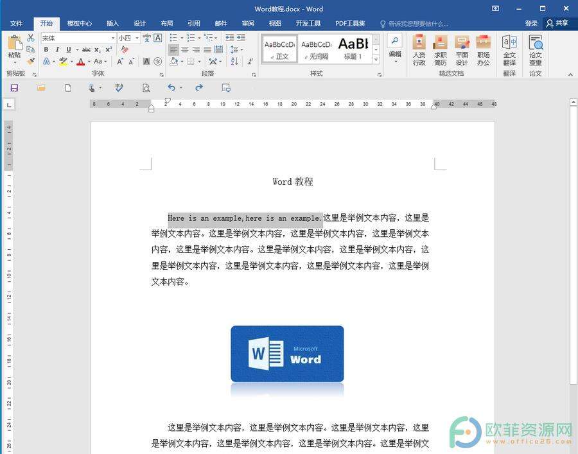578x454 pixels.
Task: Apply the 标题 1 Heading style
Action: 353,49
